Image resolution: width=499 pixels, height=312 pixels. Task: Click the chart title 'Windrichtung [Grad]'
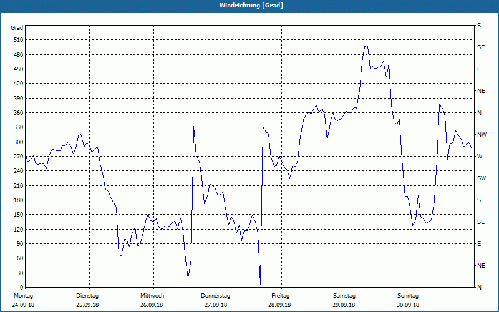pos(251,6)
